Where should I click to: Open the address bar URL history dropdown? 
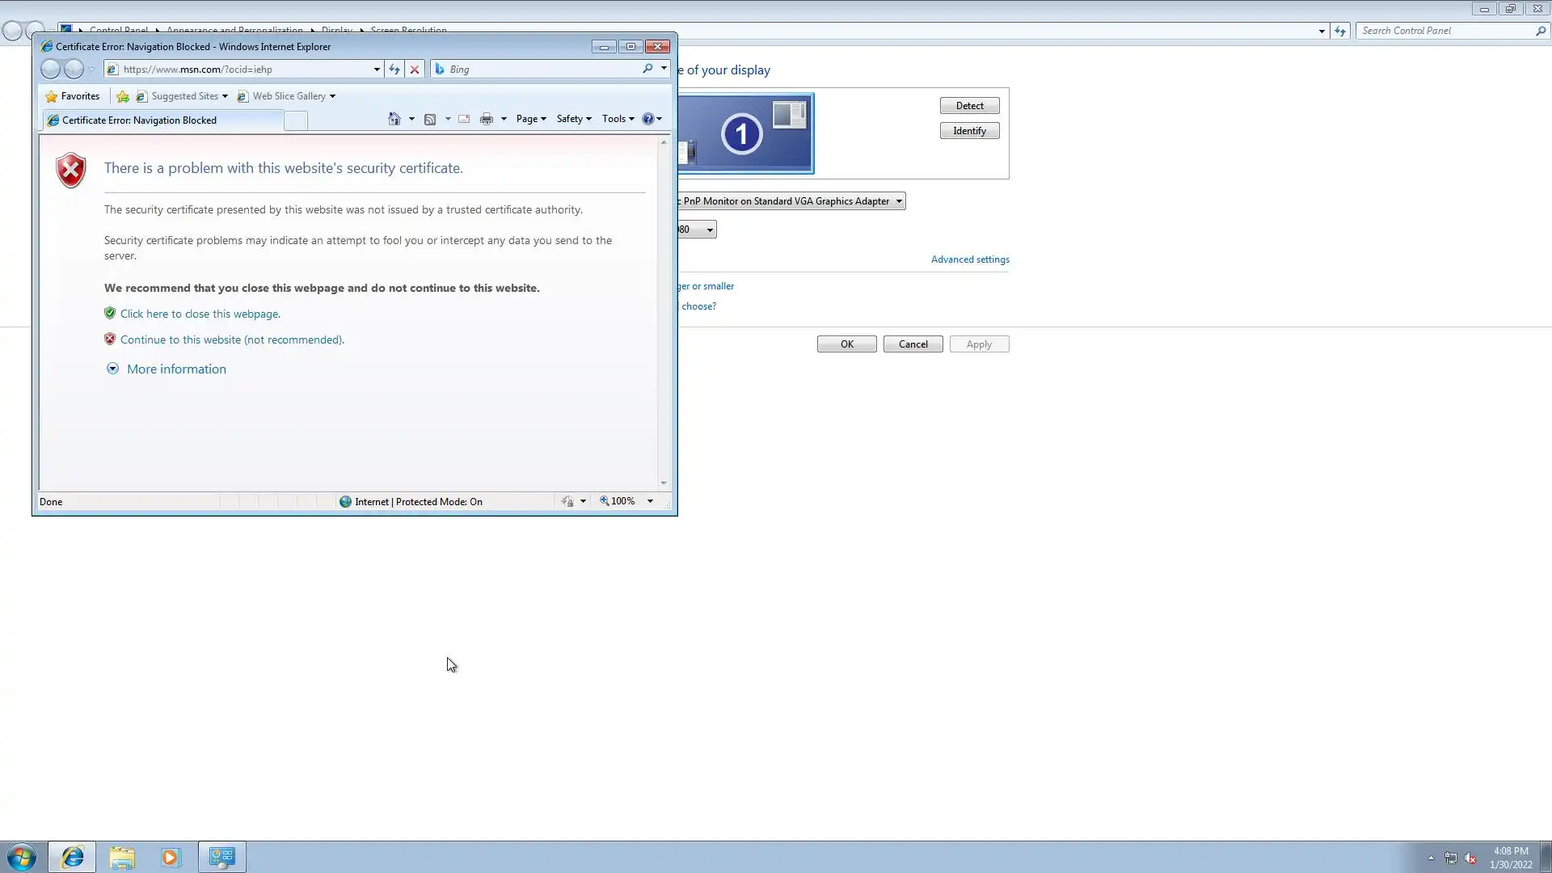[377, 70]
